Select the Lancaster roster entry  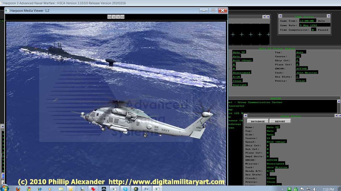(237, 106)
